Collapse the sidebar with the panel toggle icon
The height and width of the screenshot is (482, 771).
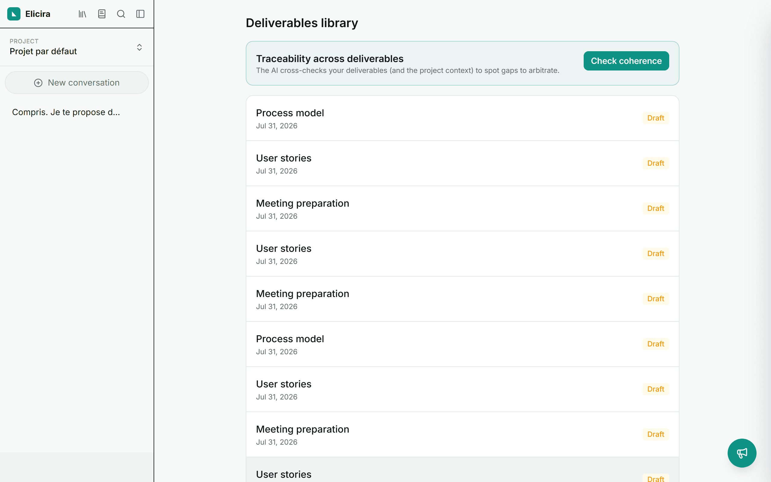pyautogui.click(x=140, y=14)
